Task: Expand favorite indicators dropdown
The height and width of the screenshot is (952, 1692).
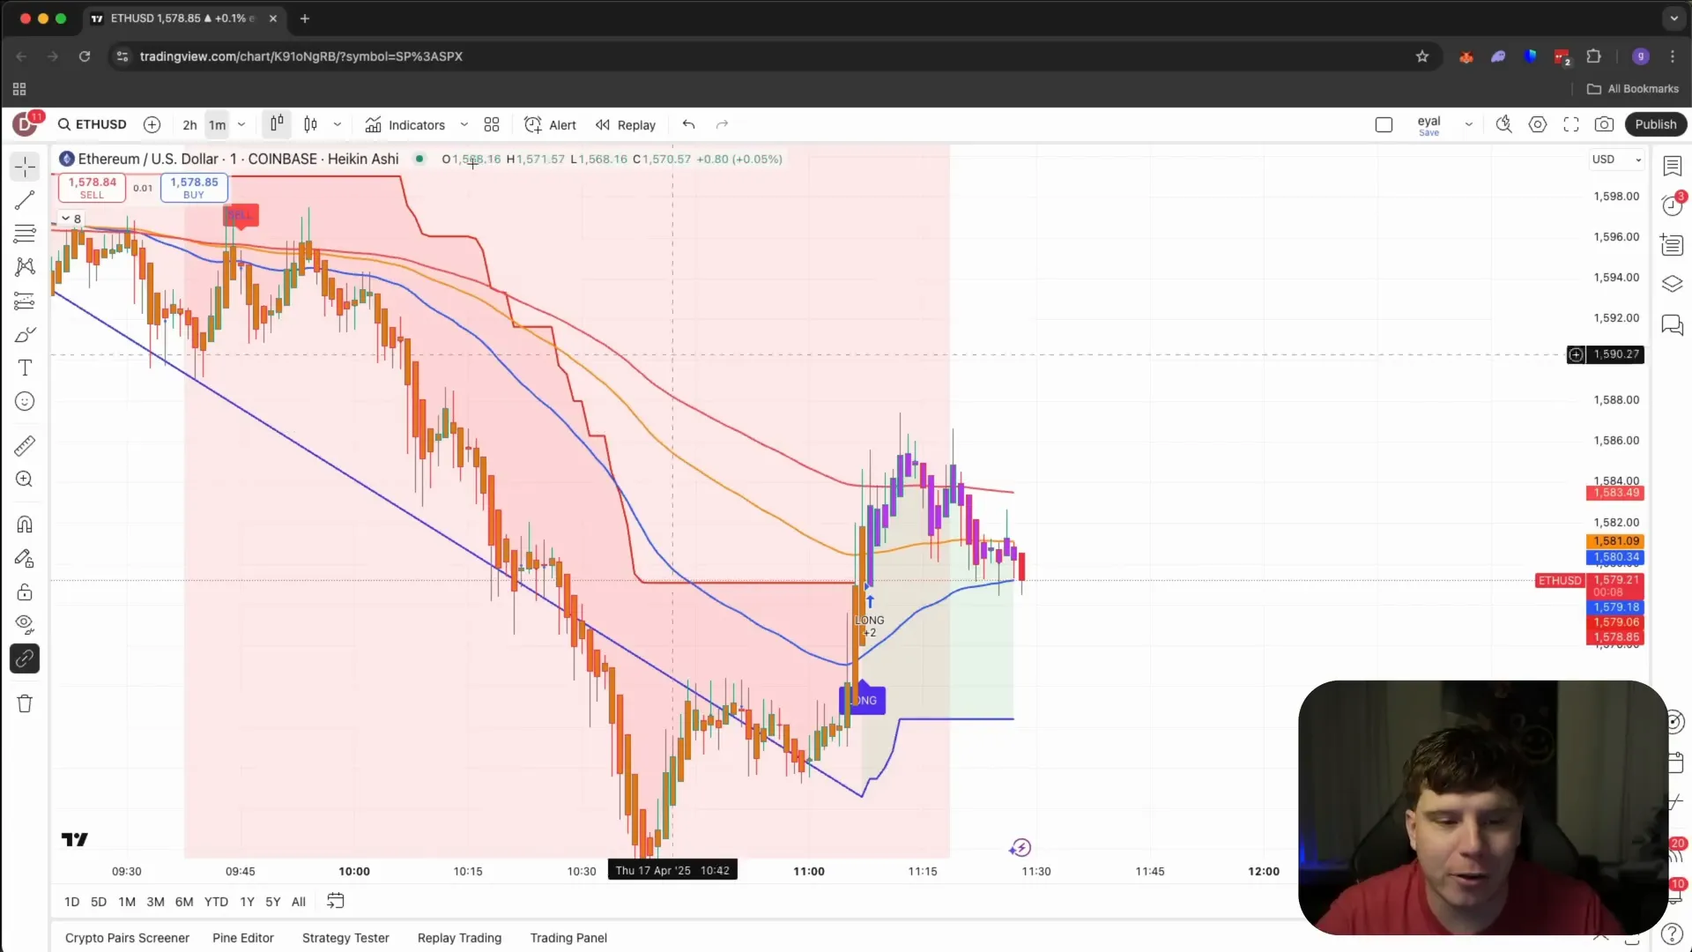Action: coord(464,125)
